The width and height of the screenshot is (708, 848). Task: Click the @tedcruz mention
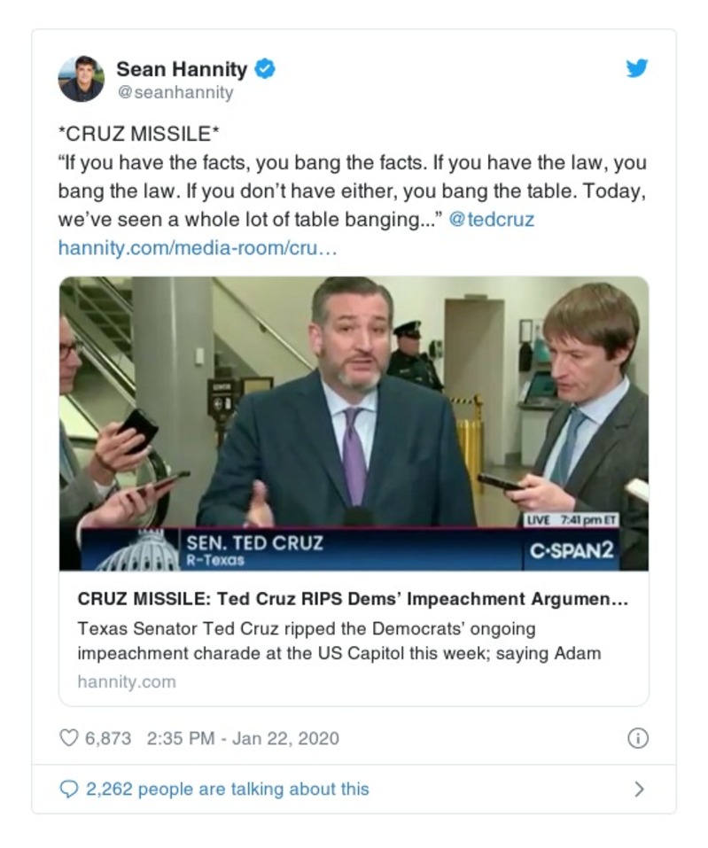(x=492, y=219)
